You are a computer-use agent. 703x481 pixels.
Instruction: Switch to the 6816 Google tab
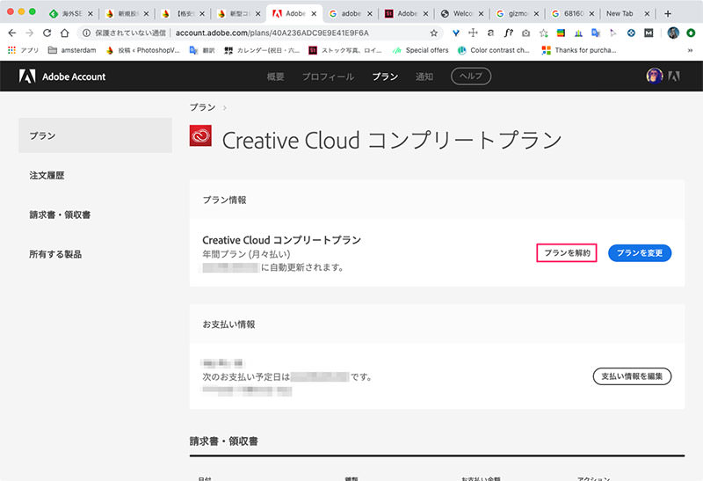(573, 13)
